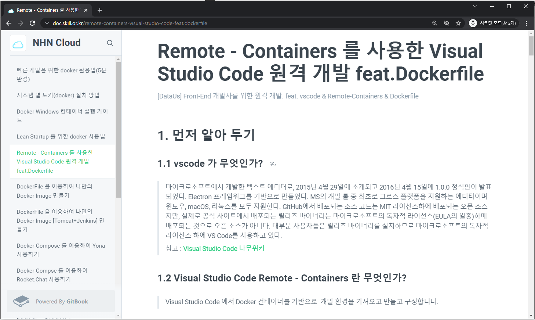
Task: Select the Remote - Containers browser tab
Action: [48, 10]
